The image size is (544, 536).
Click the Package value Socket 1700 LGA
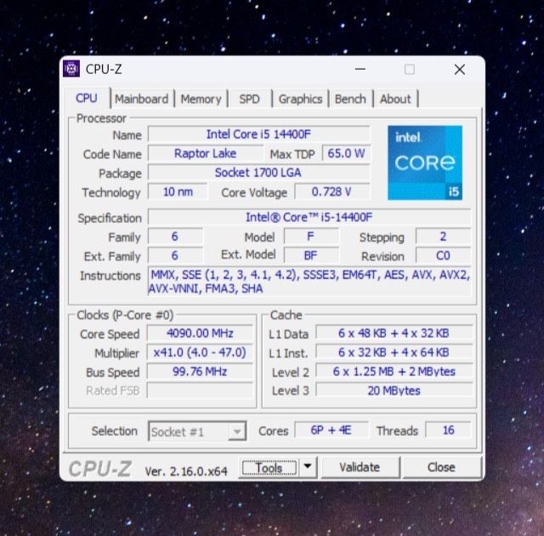[x=258, y=172]
